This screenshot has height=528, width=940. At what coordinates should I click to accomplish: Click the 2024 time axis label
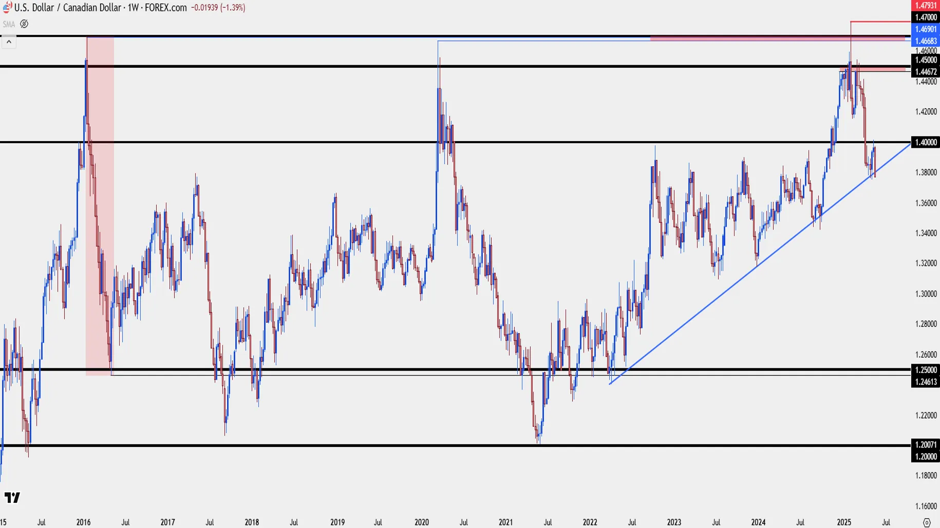[x=758, y=522]
